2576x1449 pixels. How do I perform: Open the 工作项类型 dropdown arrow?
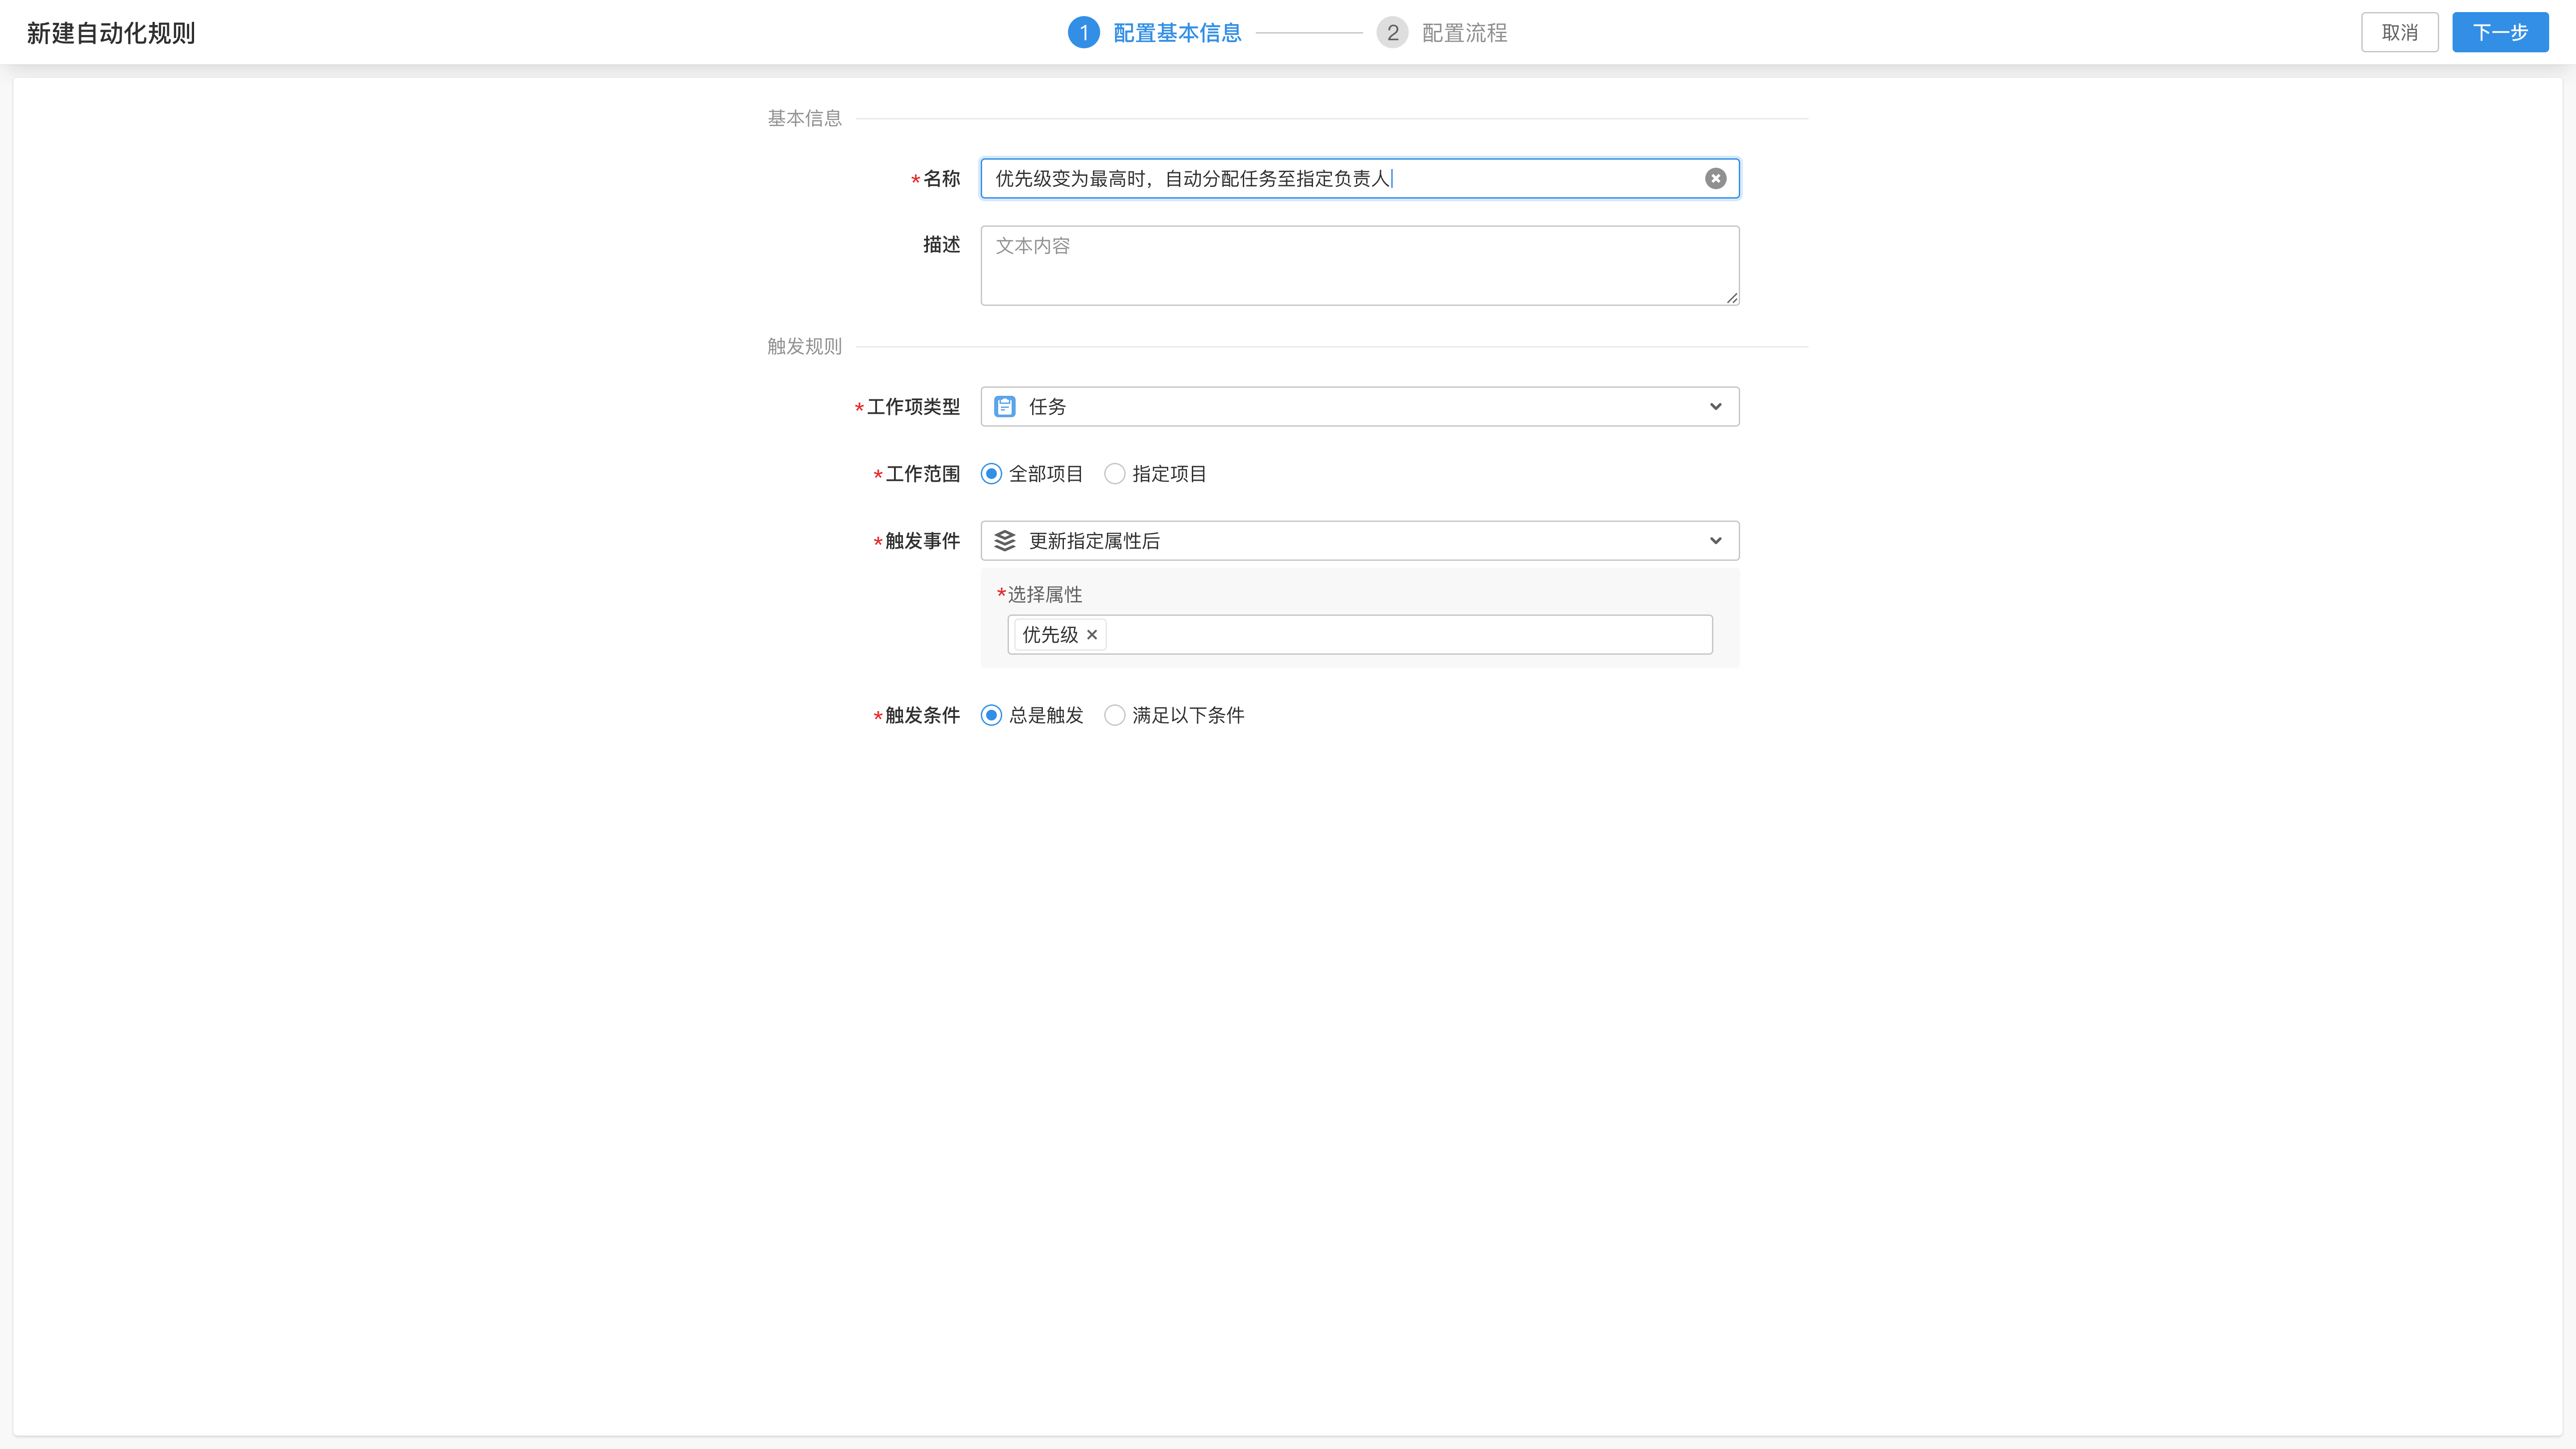click(1715, 406)
